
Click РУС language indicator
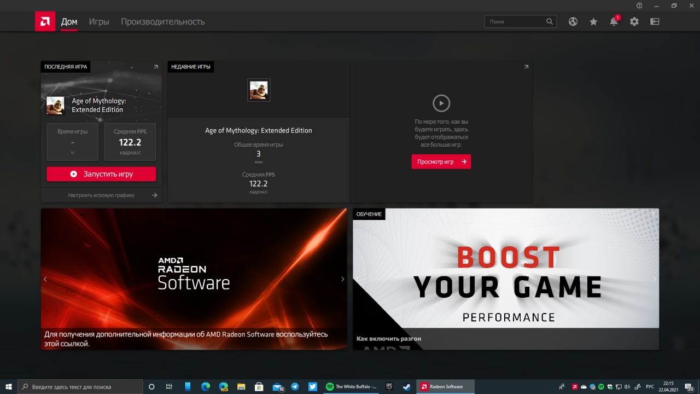click(x=650, y=386)
